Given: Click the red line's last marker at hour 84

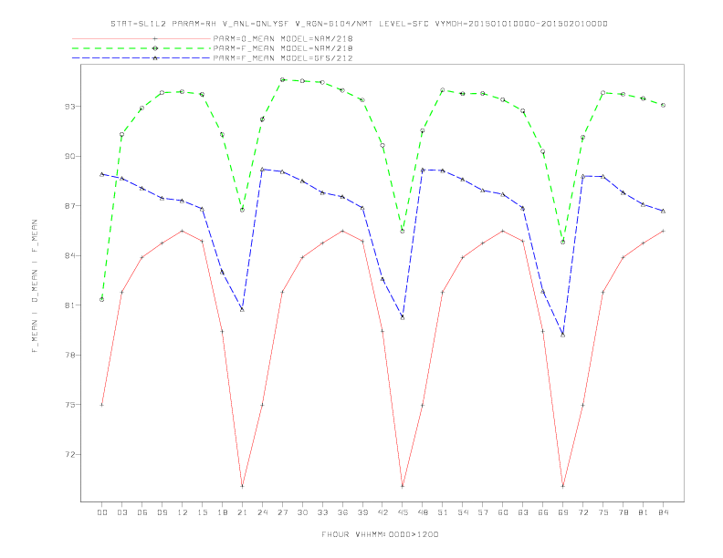Looking at the screenshot, I should [x=663, y=231].
